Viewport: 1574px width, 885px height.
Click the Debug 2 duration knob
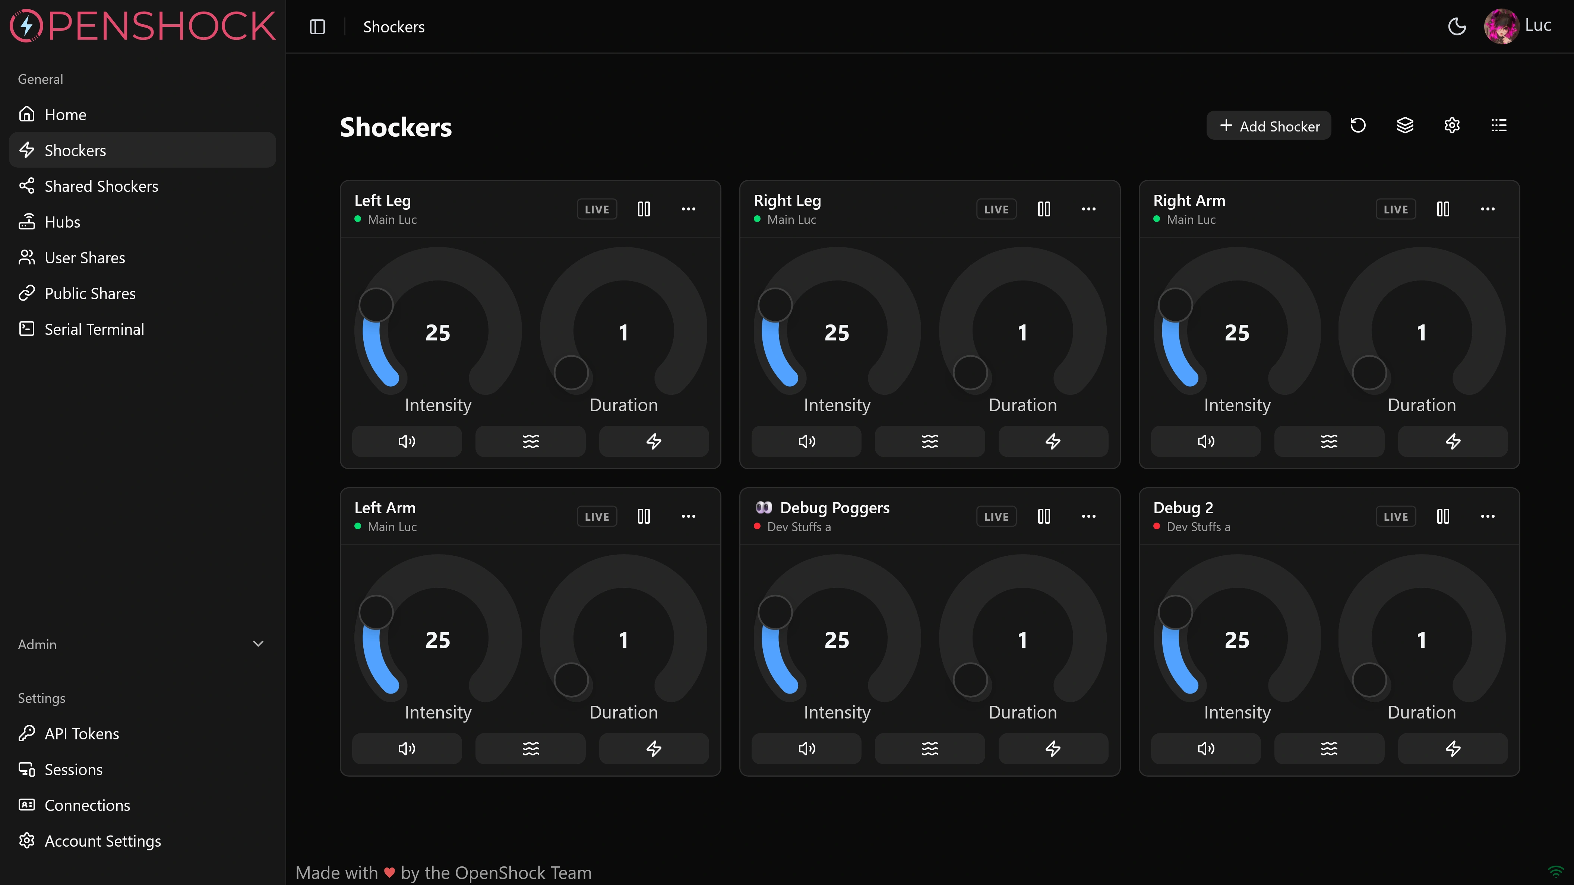pyautogui.click(x=1369, y=680)
